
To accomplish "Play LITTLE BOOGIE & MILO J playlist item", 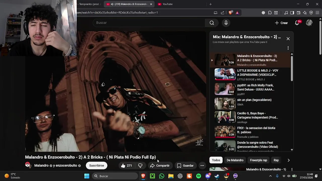I will pos(250,75).
